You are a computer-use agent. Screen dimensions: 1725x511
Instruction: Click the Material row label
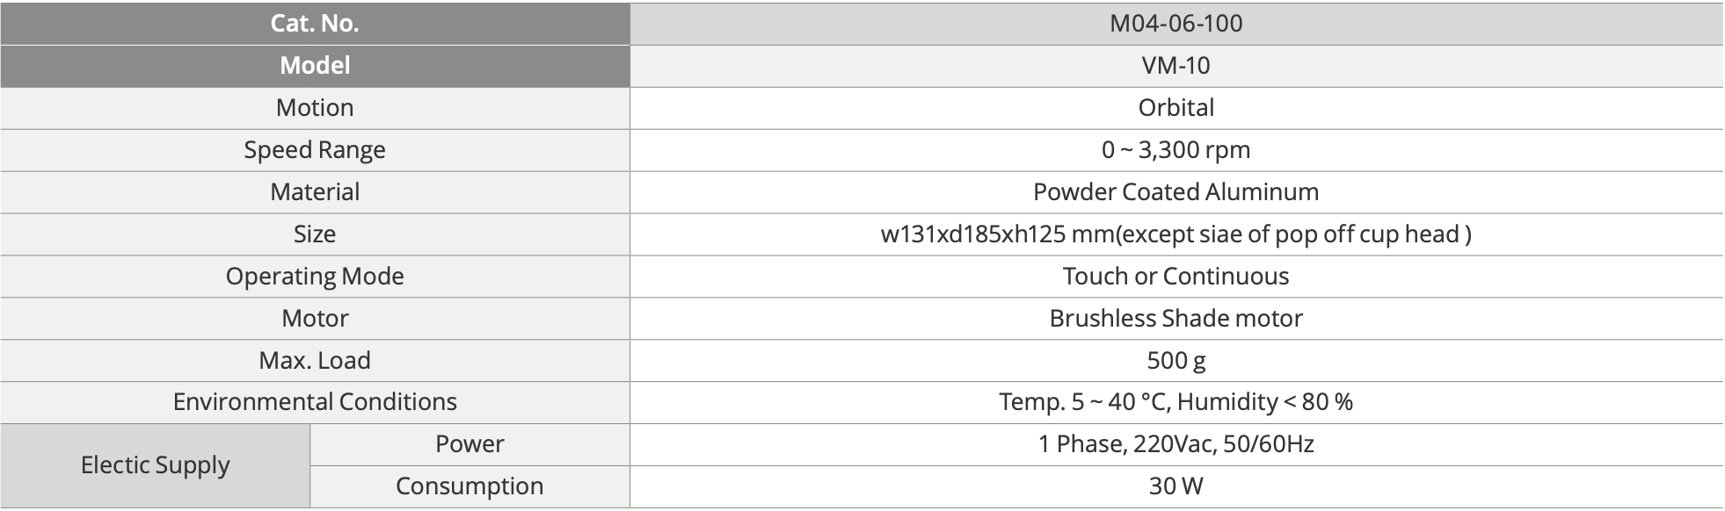pos(315,192)
